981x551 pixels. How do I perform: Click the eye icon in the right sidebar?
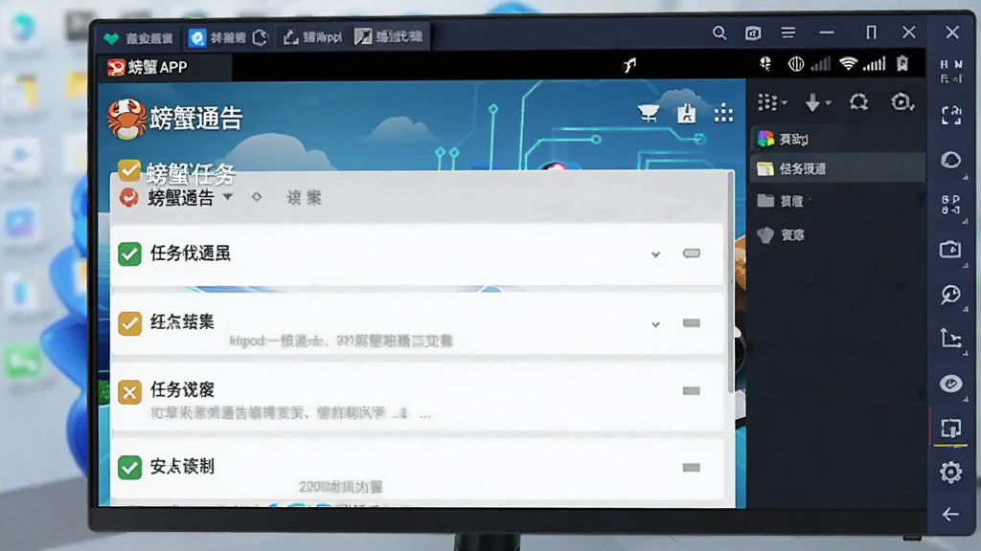click(951, 383)
